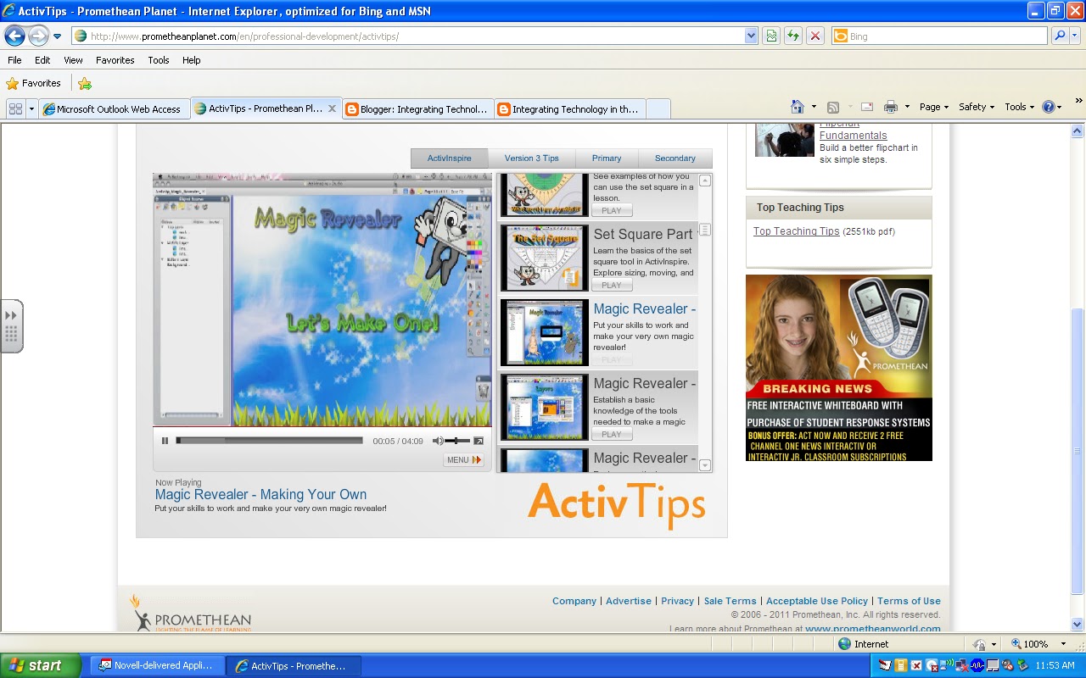Open the Safety command menu

(977, 107)
